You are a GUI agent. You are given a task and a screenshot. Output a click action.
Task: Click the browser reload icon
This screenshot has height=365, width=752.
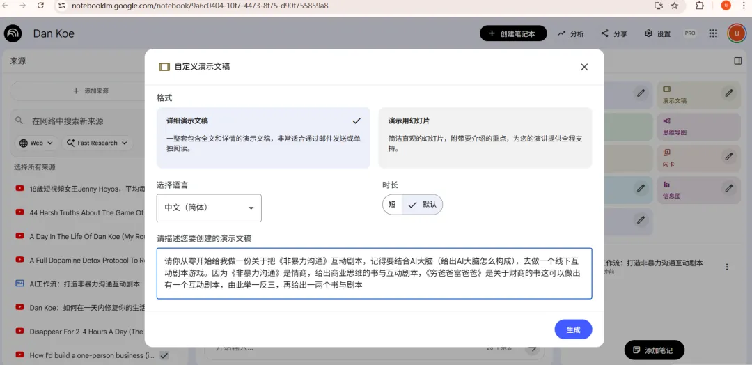(x=40, y=6)
